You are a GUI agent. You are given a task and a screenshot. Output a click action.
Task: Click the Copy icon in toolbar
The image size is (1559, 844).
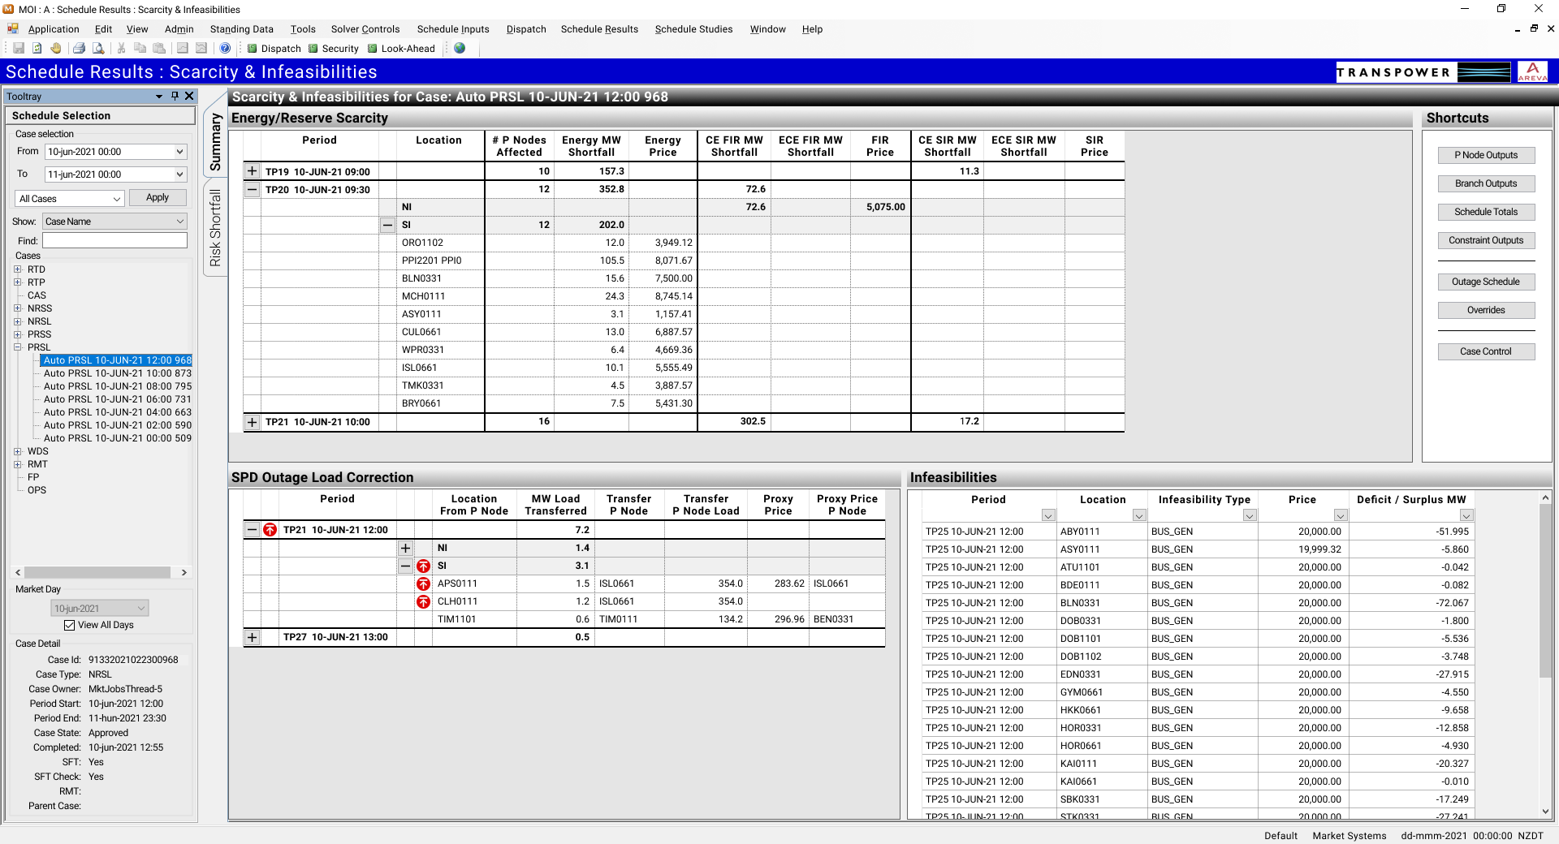tap(140, 49)
